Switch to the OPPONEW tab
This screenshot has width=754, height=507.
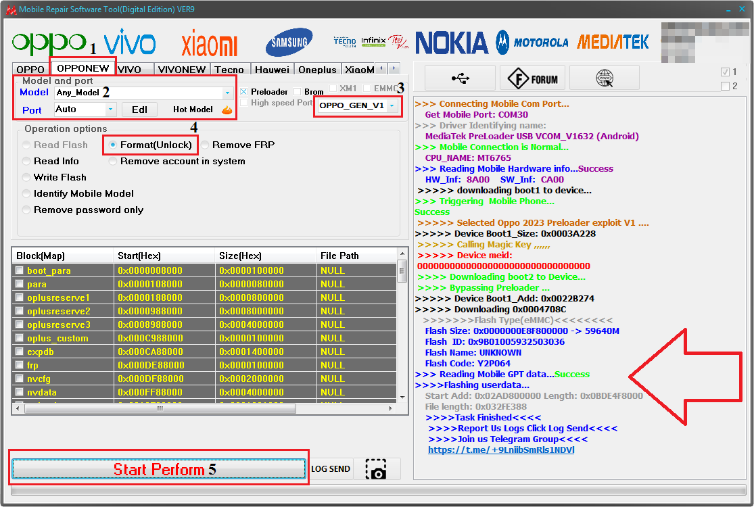(x=83, y=68)
